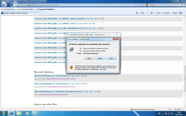Click the Internet Explorer taskbar icon
186x116 pixels.
coord(11,113)
